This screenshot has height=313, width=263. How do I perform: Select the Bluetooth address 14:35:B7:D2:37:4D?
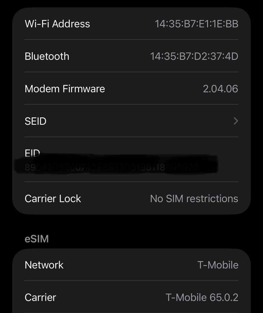point(194,56)
